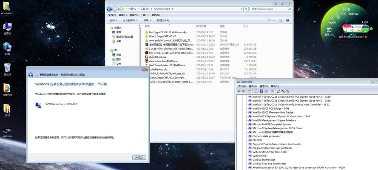The width and height of the screenshot is (378, 170).
Task: Click Device Manager forward arrow toolbar icon
Action: pos(243,91)
